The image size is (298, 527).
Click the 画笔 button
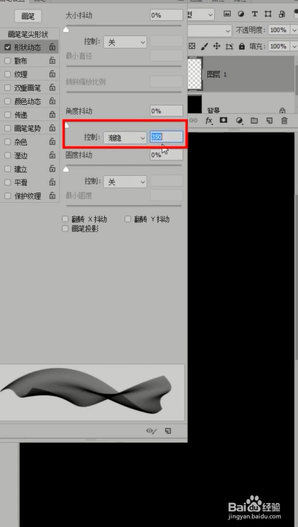click(28, 16)
